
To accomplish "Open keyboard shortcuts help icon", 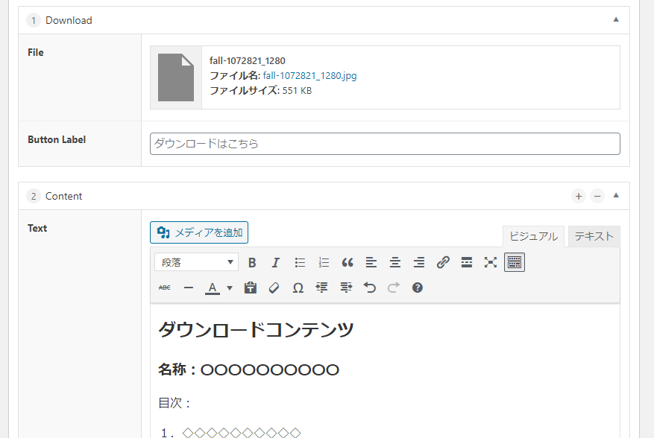I will pos(417,288).
